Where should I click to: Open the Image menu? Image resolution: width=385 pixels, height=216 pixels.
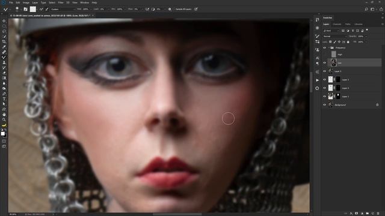pos(26,2)
